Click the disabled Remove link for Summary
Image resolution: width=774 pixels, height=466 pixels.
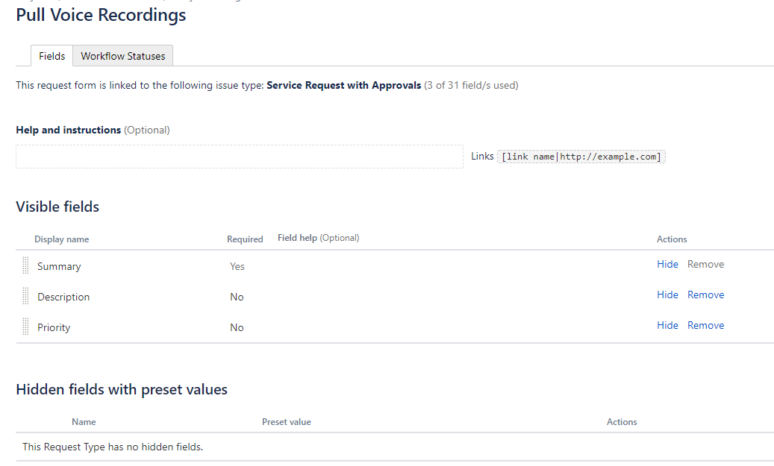pyautogui.click(x=705, y=264)
